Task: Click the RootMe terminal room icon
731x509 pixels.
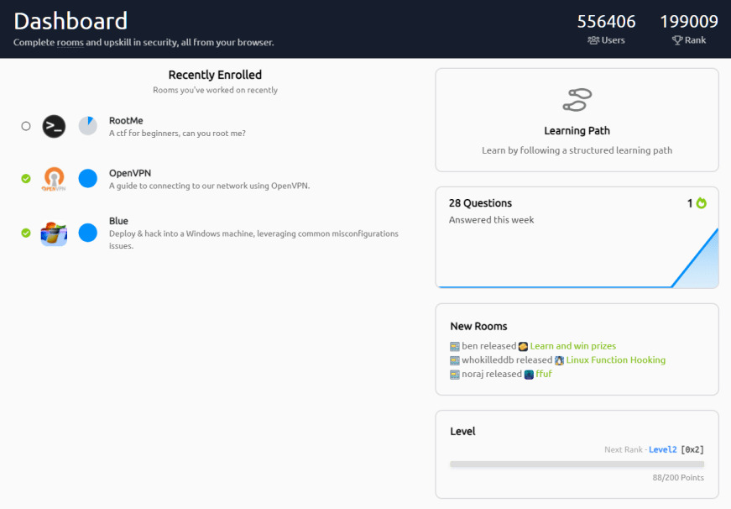Action: pyautogui.click(x=54, y=126)
